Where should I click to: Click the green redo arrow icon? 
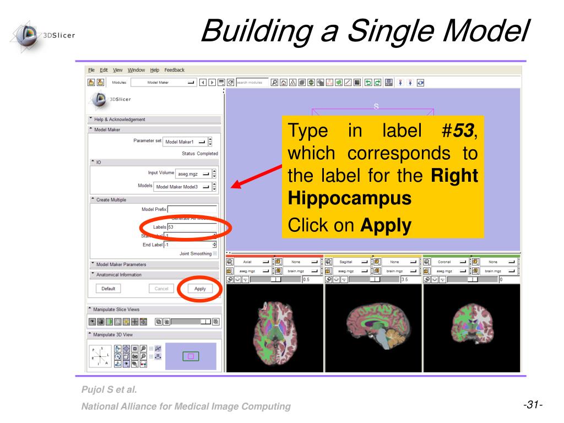tap(378, 83)
